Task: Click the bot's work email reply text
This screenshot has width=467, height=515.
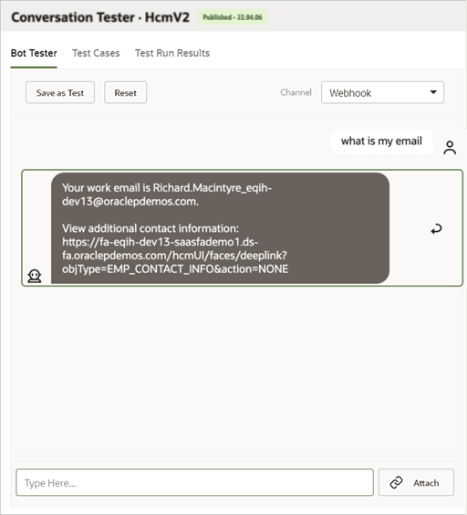Action: click(167, 194)
